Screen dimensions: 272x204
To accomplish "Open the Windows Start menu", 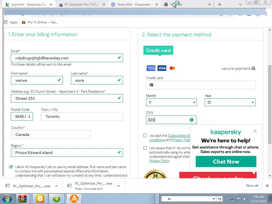I will pos(7,199).
